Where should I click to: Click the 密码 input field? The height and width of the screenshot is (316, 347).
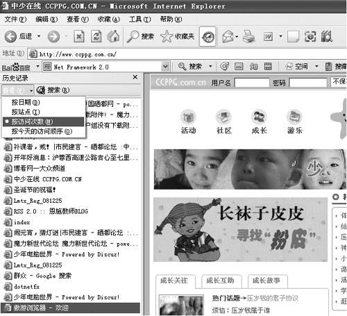(x=308, y=83)
